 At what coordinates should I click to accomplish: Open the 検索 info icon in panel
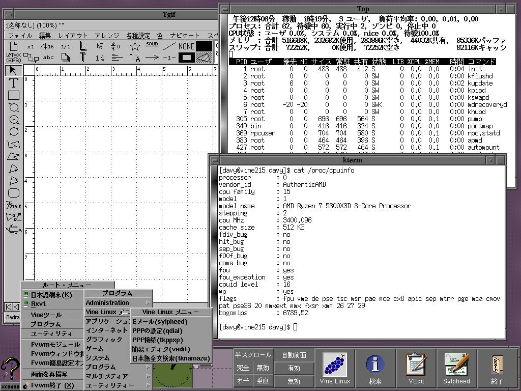click(x=375, y=368)
